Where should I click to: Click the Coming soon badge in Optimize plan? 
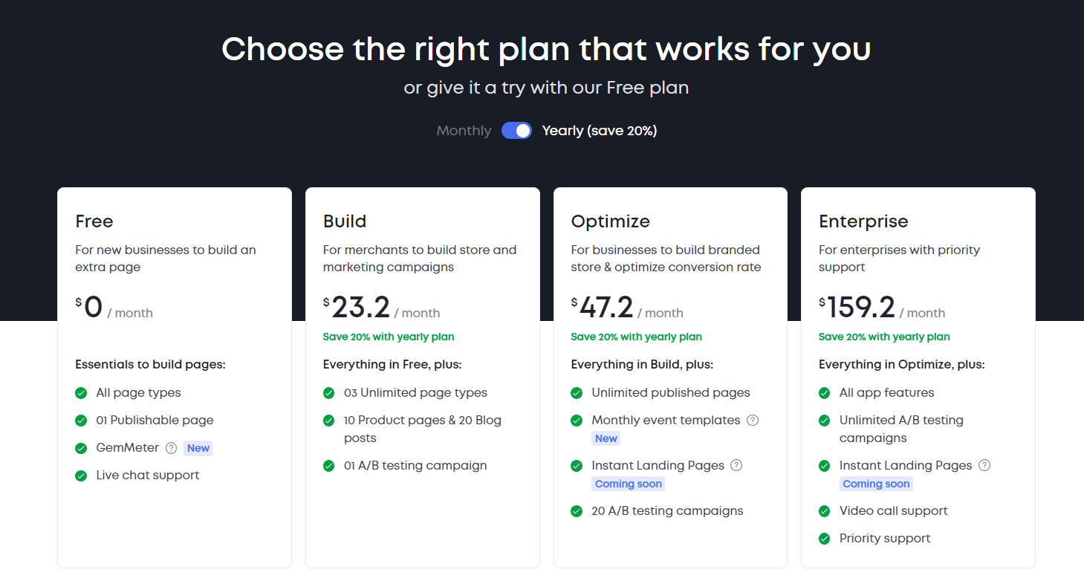629,484
